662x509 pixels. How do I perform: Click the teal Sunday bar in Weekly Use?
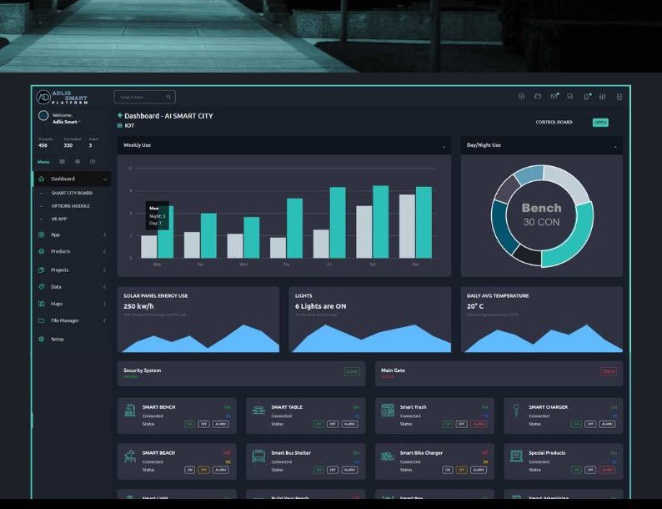click(424, 222)
